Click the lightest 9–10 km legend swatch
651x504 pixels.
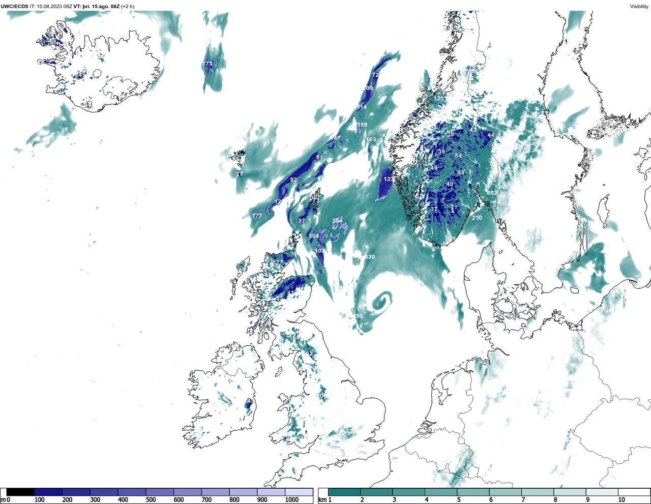coord(602,492)
